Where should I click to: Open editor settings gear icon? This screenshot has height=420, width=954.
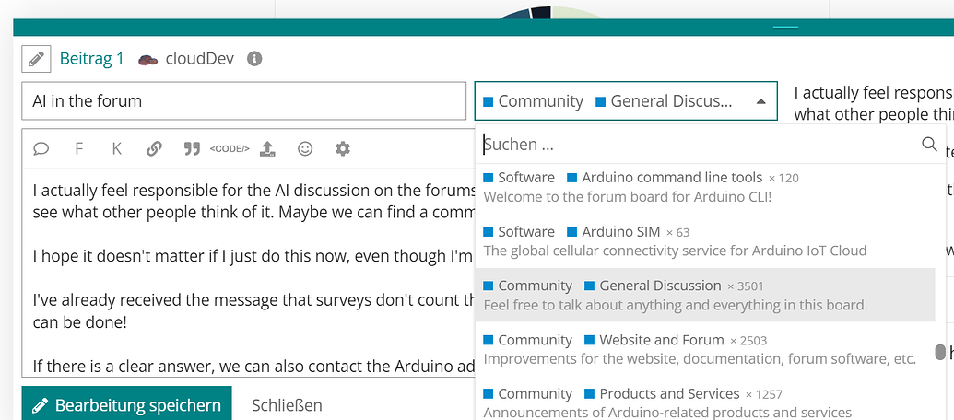tap(343, 148)
